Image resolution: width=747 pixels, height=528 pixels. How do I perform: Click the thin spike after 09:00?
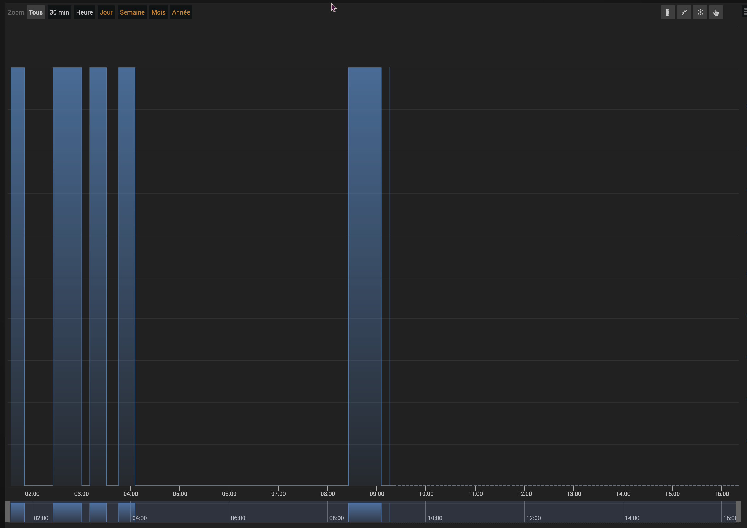(390, 276)
